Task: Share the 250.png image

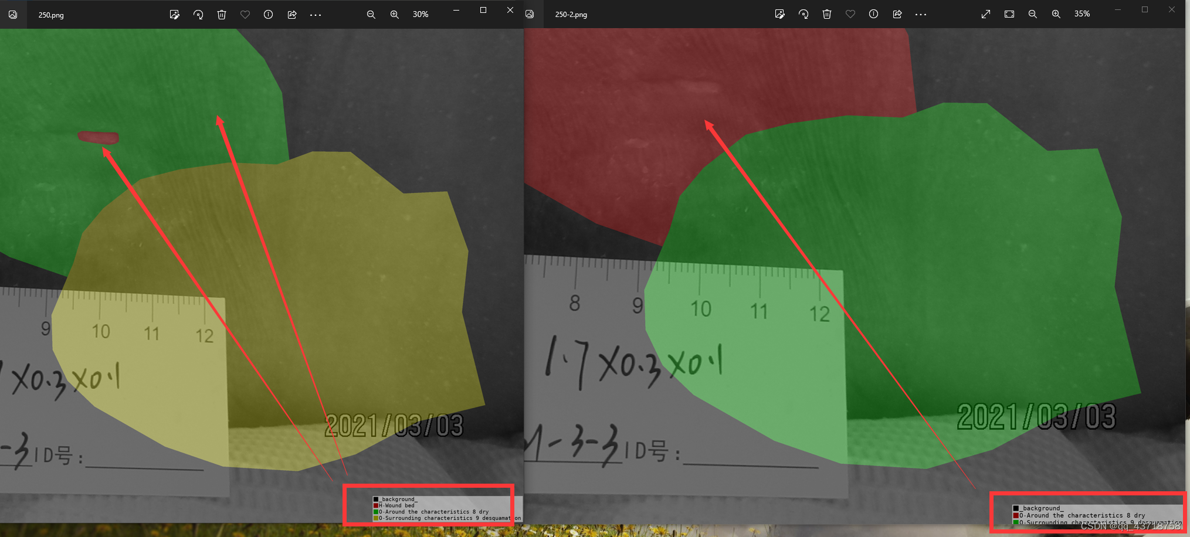Action: [x=292, y=15]
